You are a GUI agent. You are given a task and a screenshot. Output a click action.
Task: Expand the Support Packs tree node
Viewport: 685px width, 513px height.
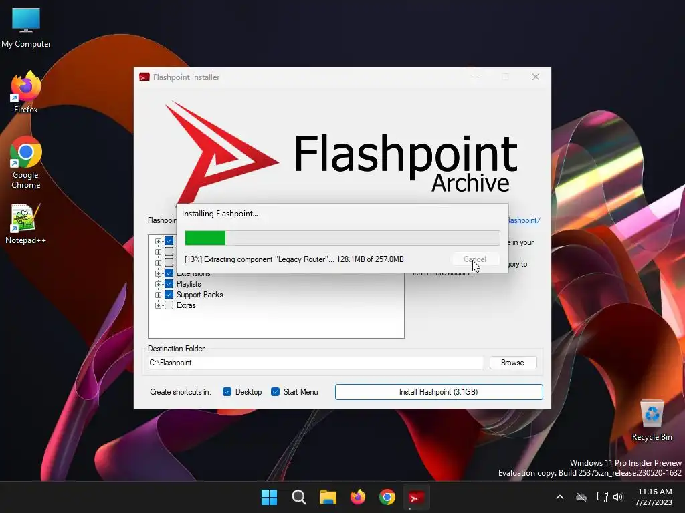coord(158,295)
